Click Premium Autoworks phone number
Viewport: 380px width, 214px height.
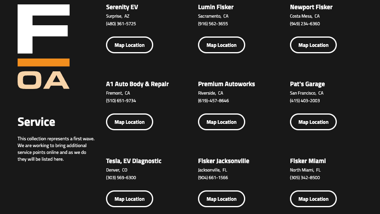[x=213, y=101]
